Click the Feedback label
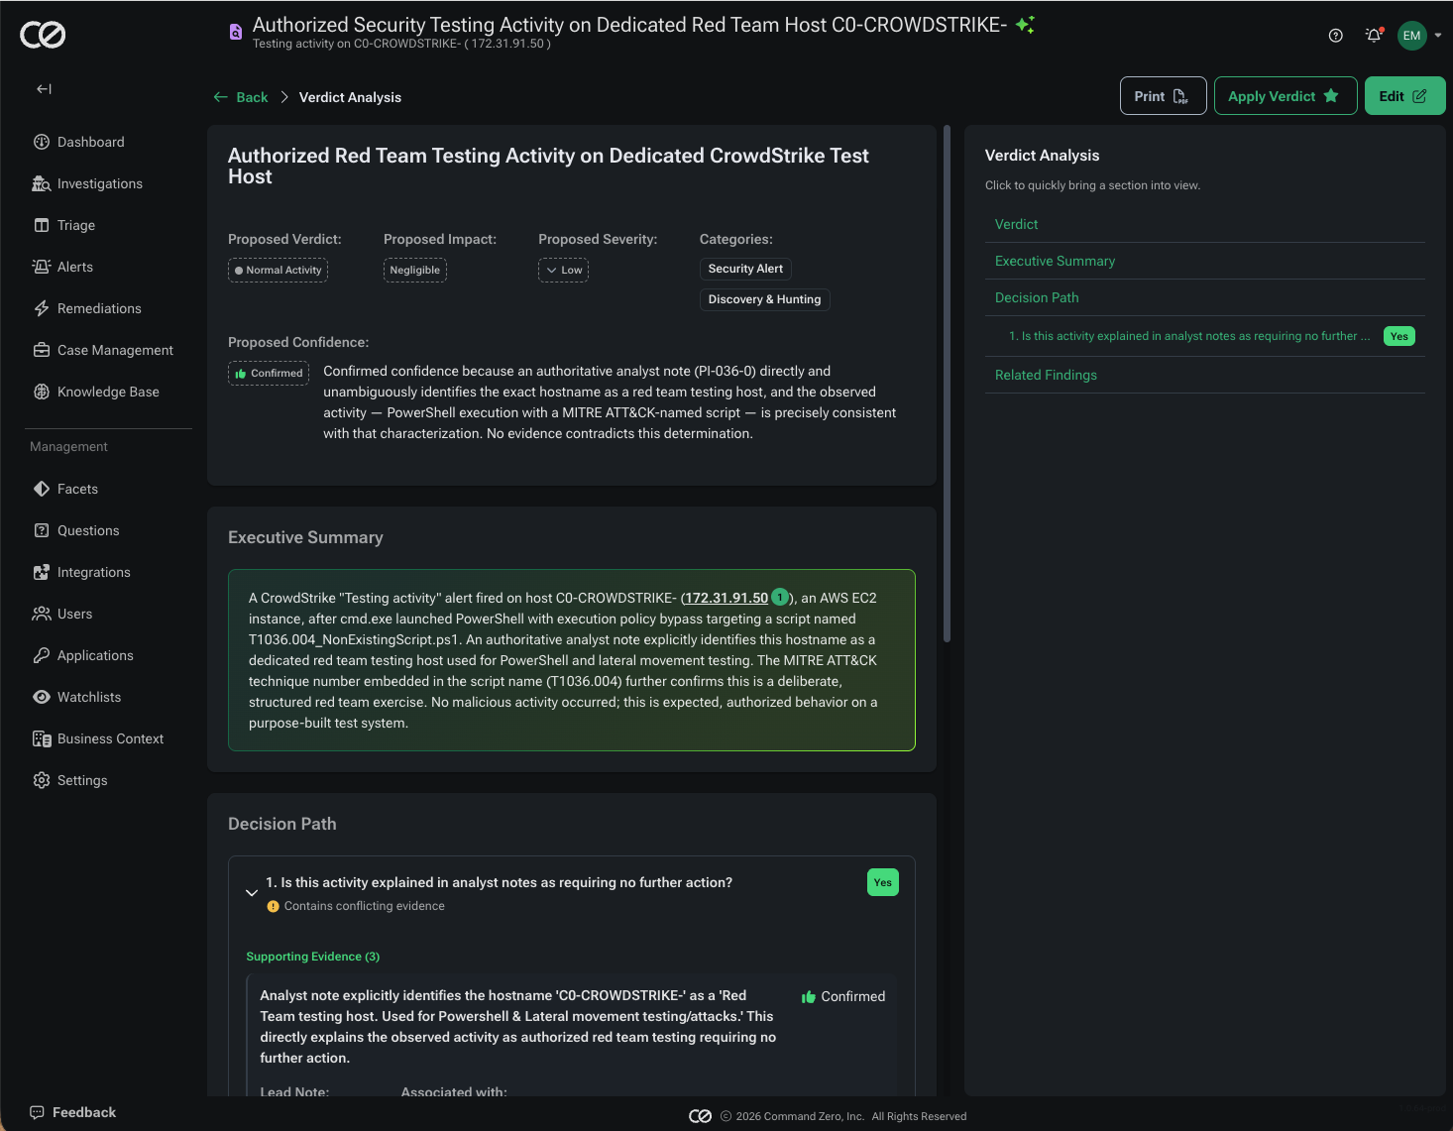 click(x=84, y=1112)
